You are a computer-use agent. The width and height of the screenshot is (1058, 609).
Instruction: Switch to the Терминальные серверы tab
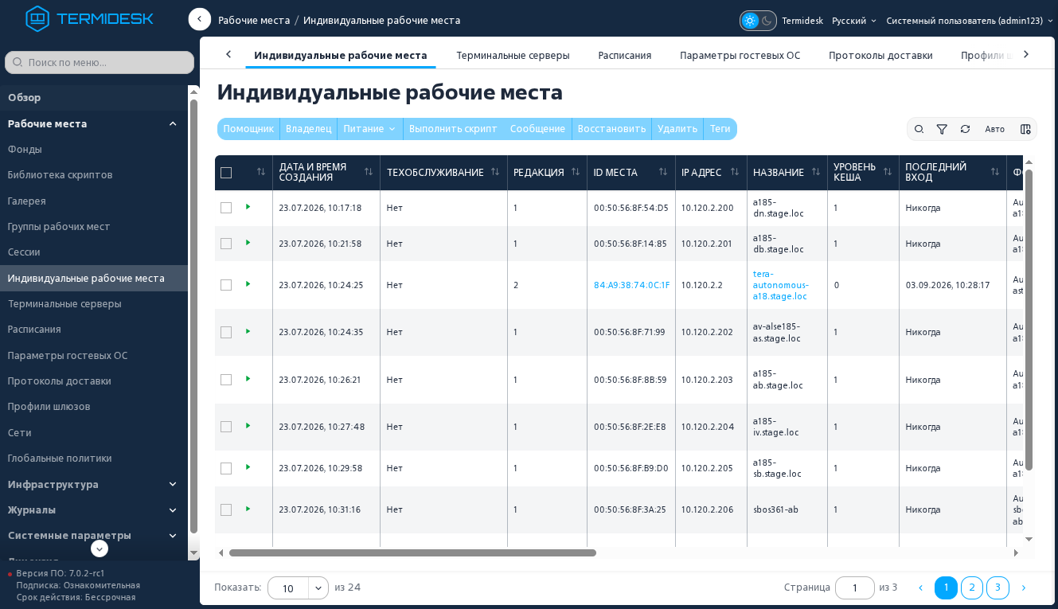[x=513, y=55]
